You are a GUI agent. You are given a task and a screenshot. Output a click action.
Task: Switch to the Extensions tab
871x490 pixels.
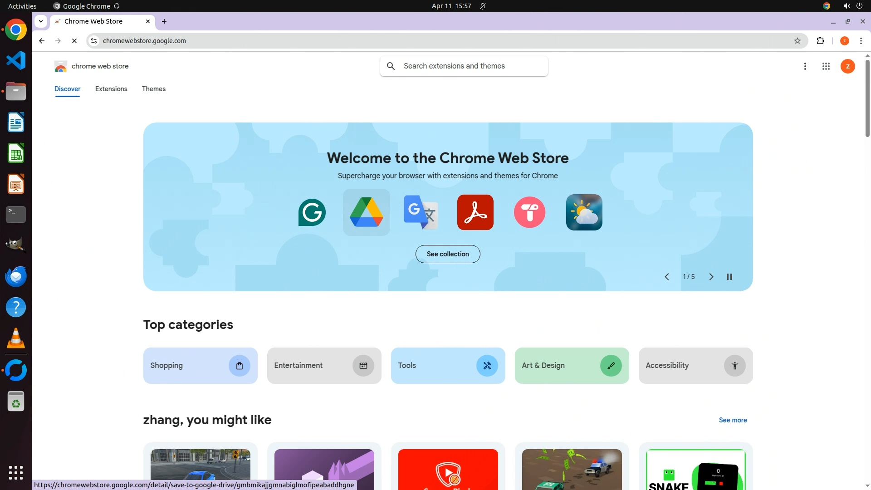point(111,89)
